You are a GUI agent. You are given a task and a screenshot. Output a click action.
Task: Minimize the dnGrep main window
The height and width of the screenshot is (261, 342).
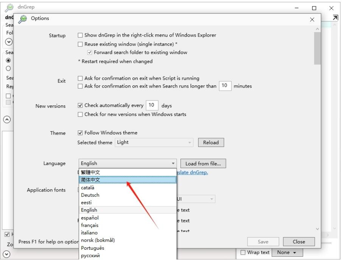(297, 8)
